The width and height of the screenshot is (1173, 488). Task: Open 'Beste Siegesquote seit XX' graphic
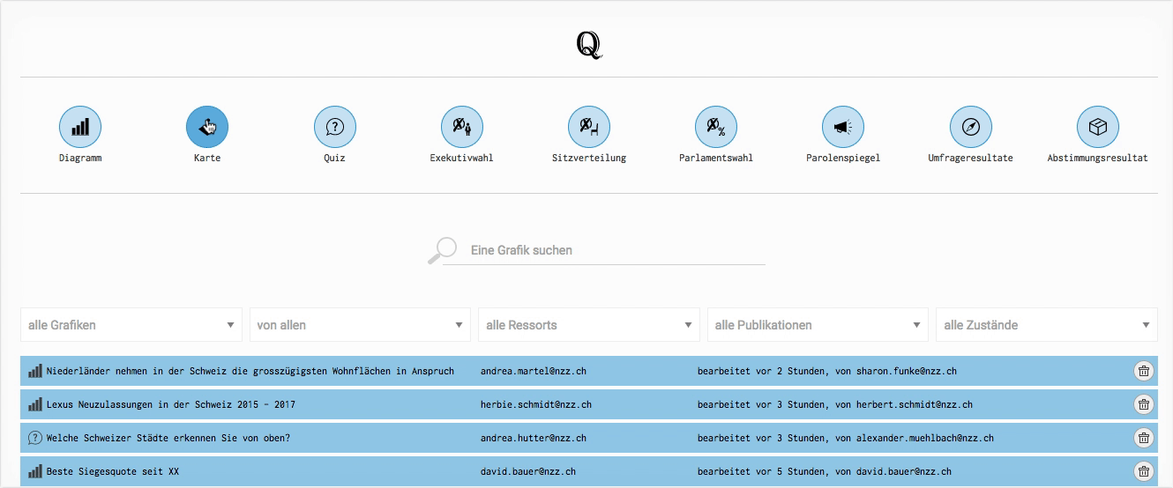click(113, 471)
